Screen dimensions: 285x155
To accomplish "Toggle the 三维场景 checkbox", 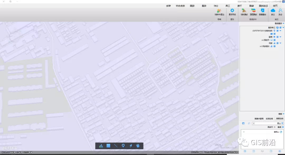I will [281, 28].
